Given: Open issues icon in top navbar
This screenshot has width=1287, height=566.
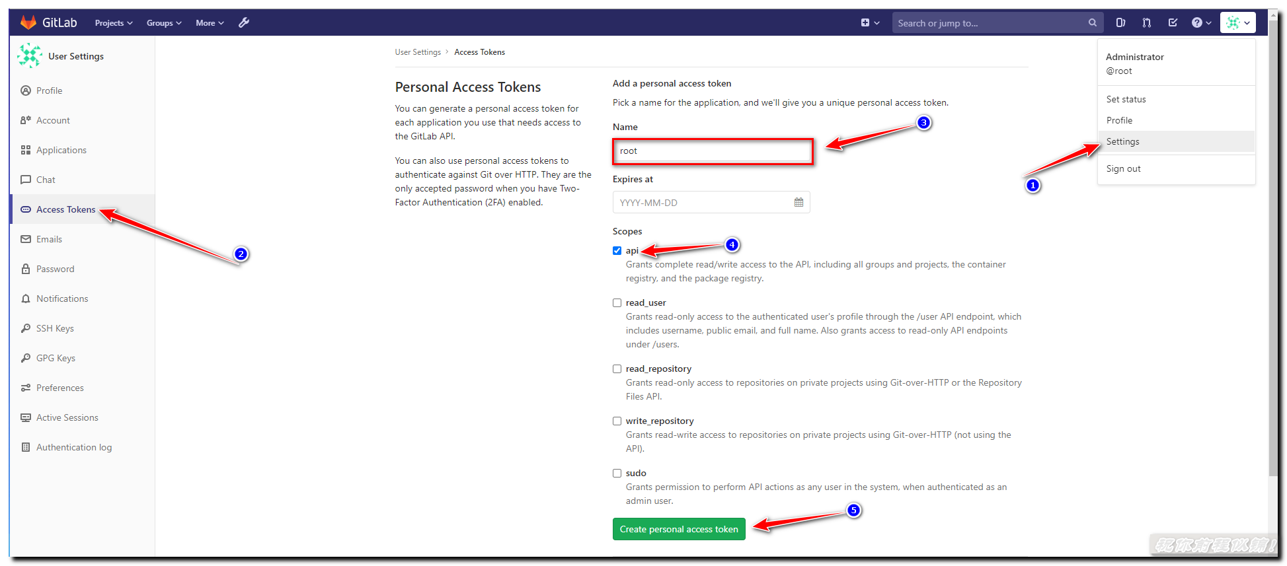Looking at the screenshot, I should tap(1120, 22).
